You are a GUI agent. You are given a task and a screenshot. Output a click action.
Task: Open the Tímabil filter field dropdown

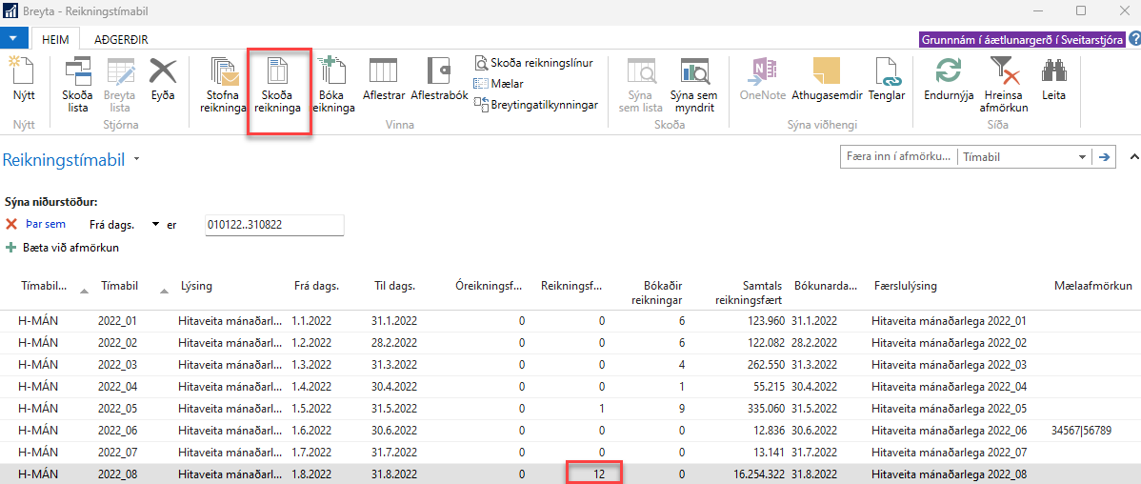pos(1082,158)
